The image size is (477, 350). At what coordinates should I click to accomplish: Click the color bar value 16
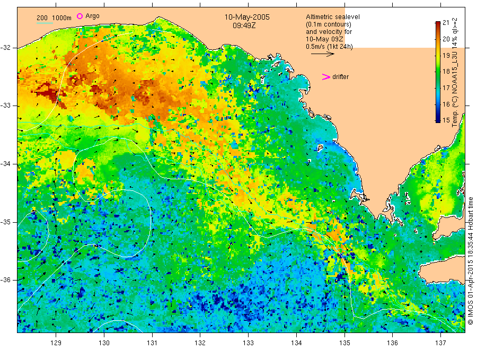[x=446, y=104]
